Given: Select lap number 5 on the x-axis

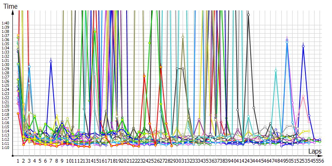Looking at the screenshot, I should (x=40, y=160).
